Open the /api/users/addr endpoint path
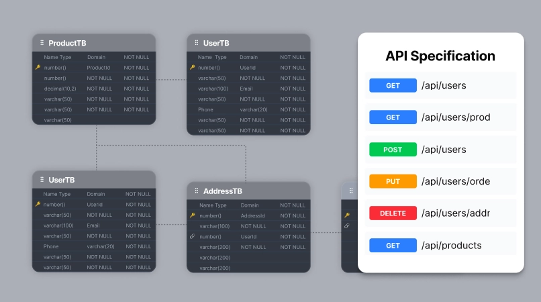The width and height of the screenshot is (541, 302). pos(456,213)
